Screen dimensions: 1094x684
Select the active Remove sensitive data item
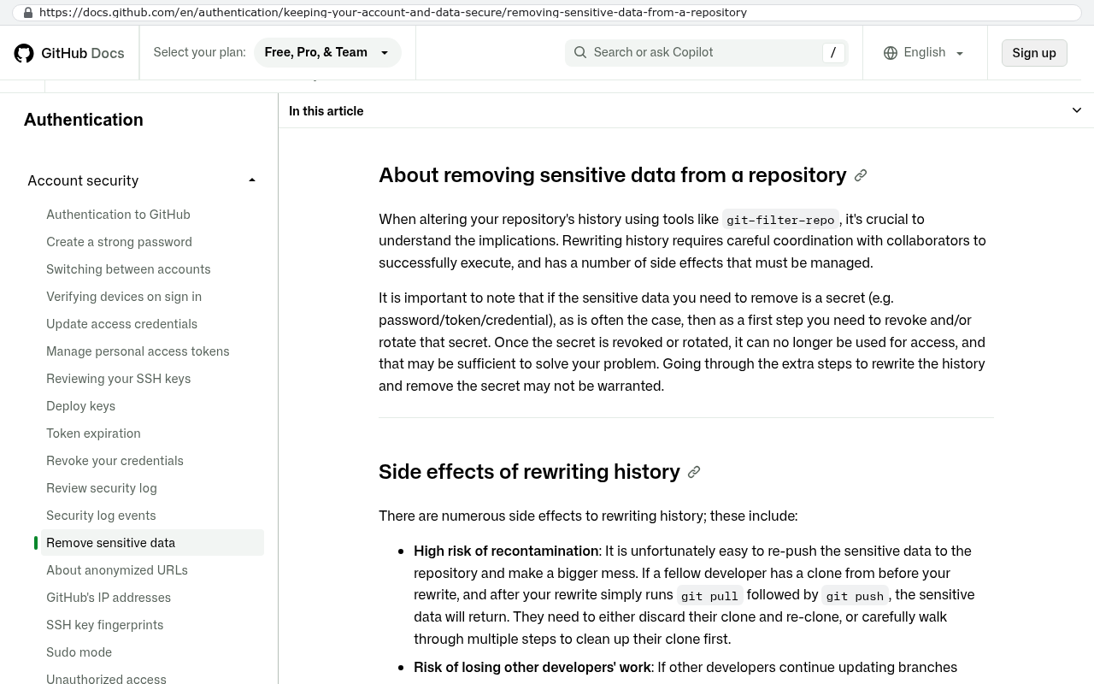pyautogui.click(x=152, y=543)
